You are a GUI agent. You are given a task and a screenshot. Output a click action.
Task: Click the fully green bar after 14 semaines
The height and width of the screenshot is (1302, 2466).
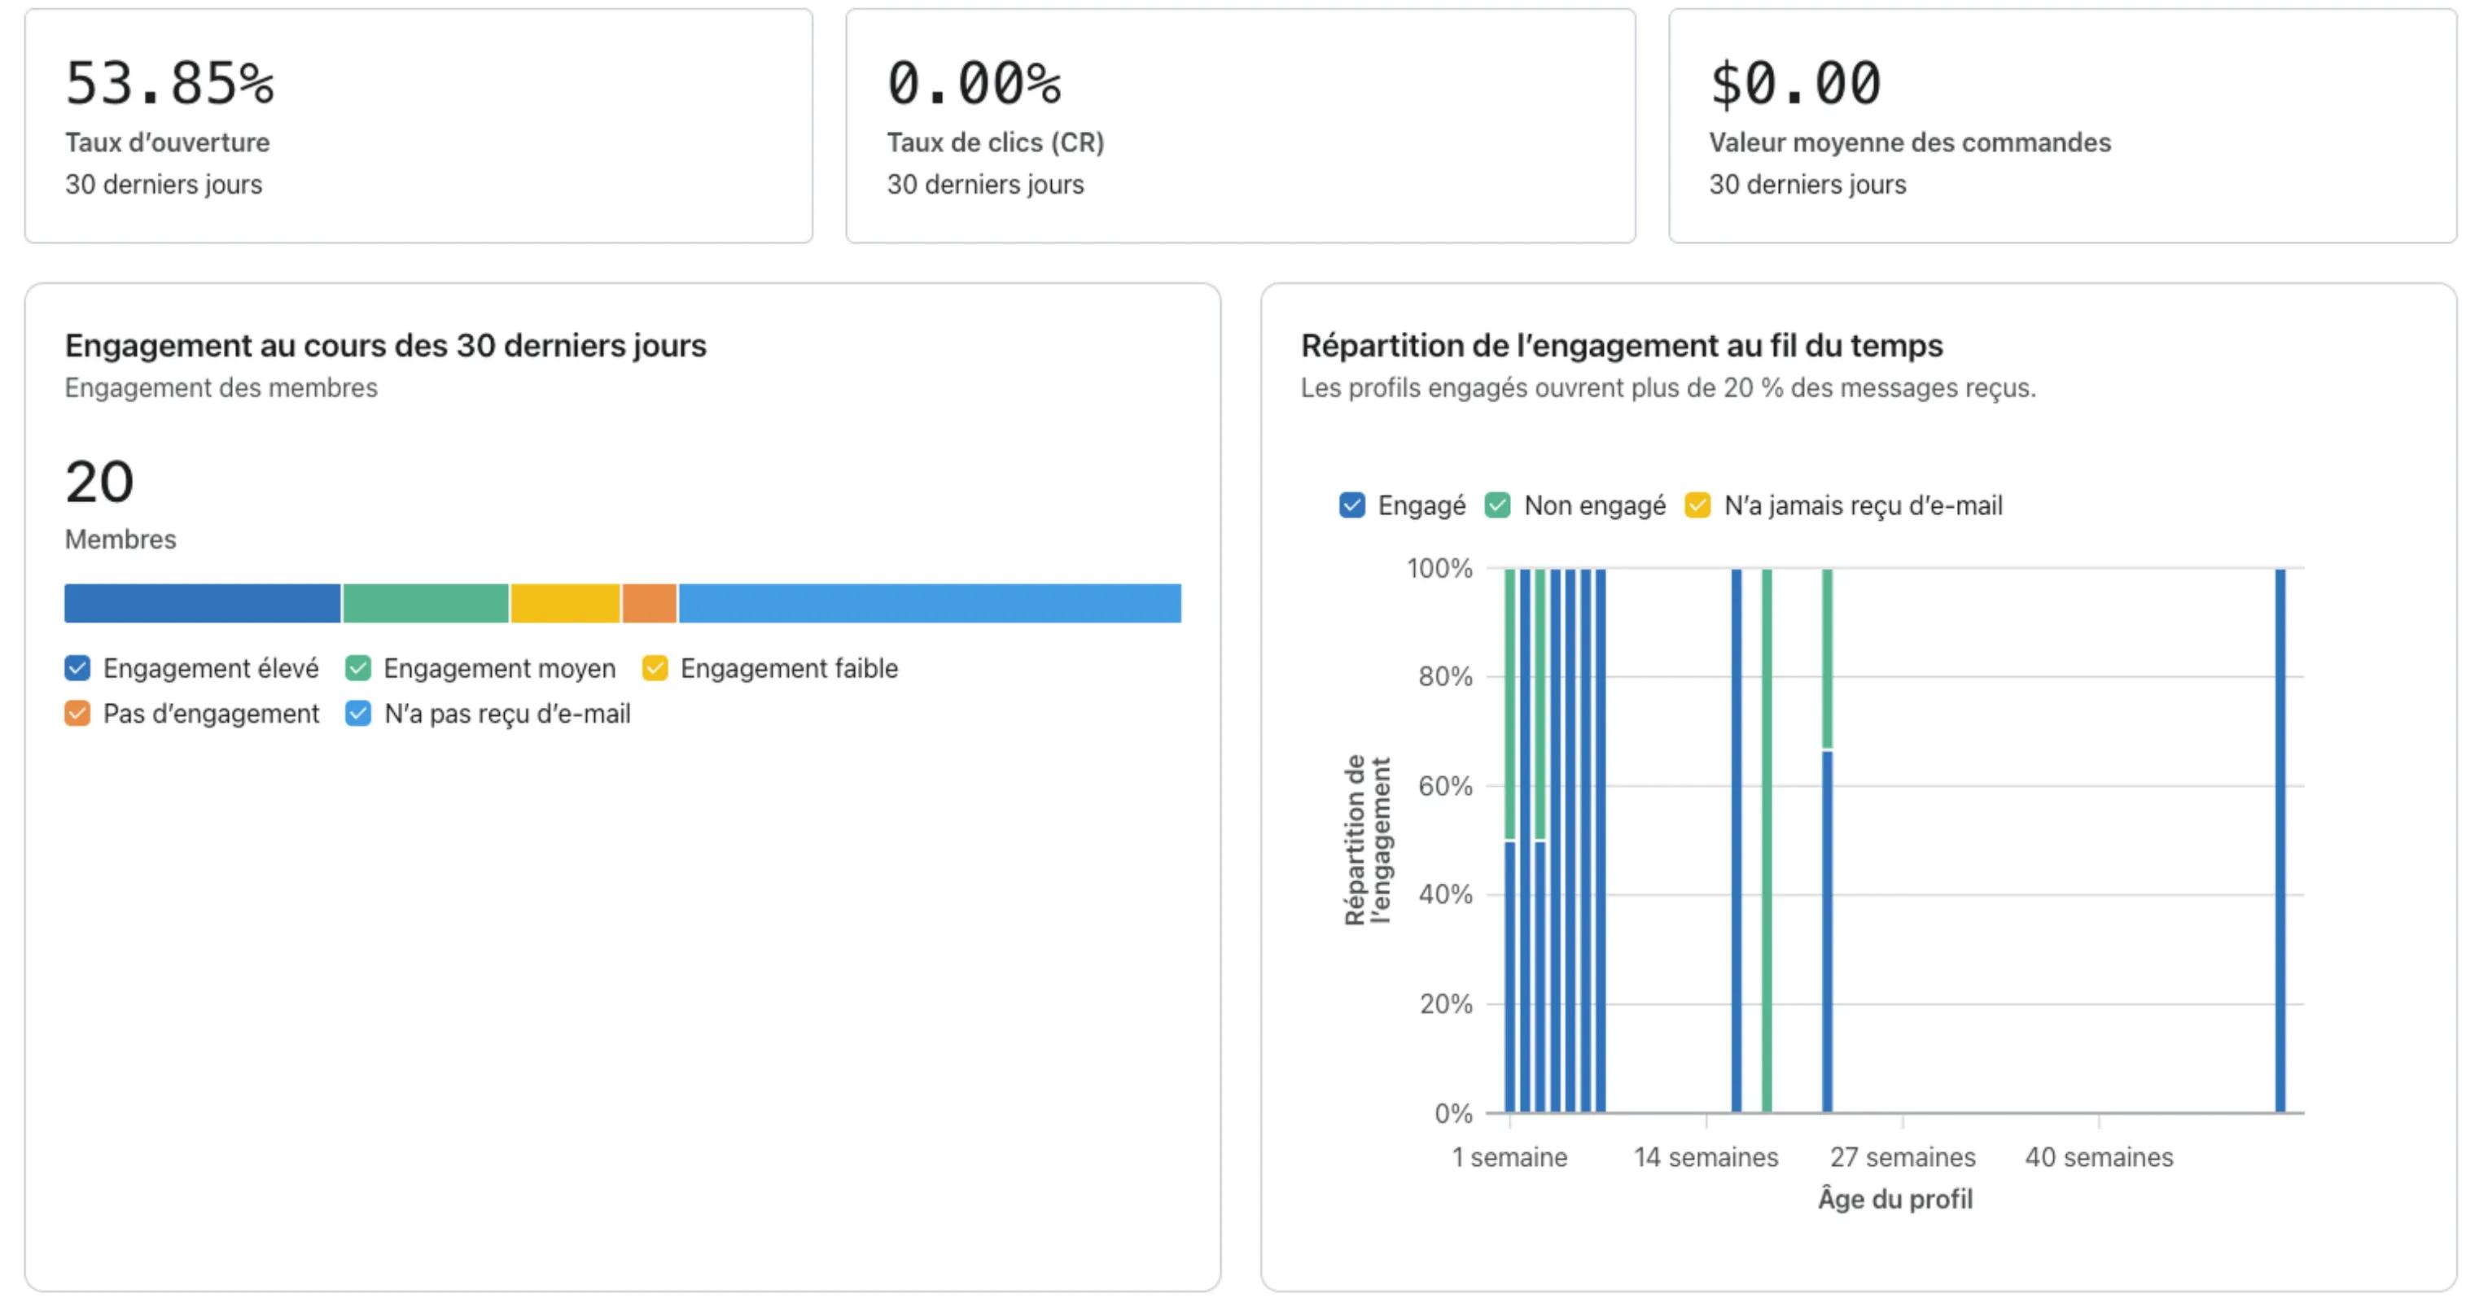(x=1766, y=842)
